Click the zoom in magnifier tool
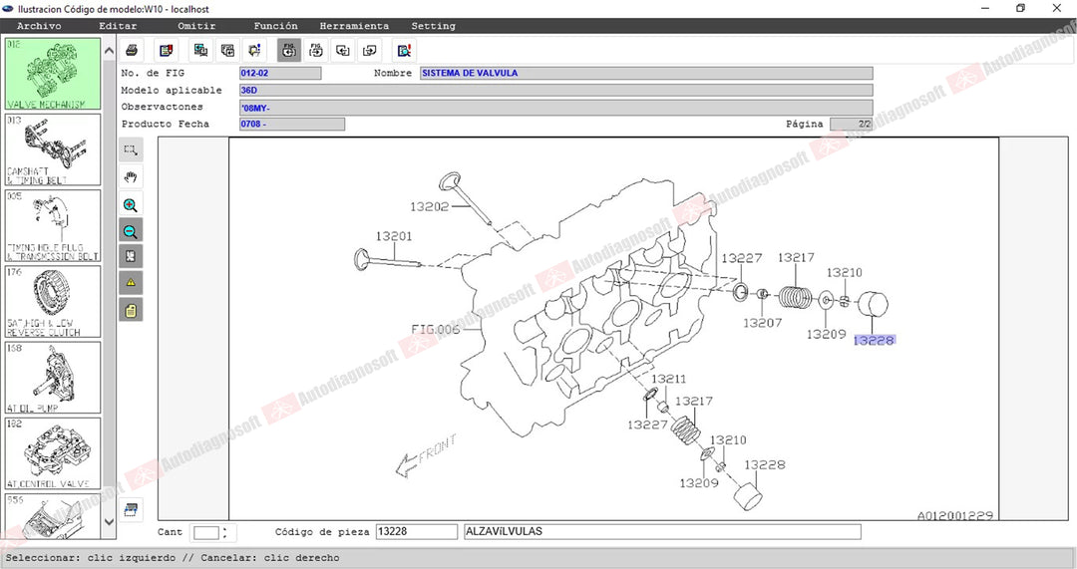Screen dimensions: 1077x569 coord(131,204)
